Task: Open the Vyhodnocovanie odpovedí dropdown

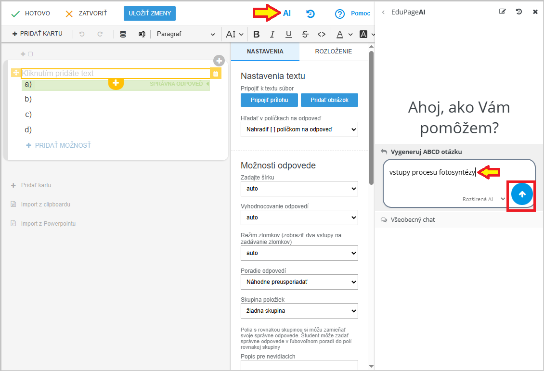Action: [299, 217]
